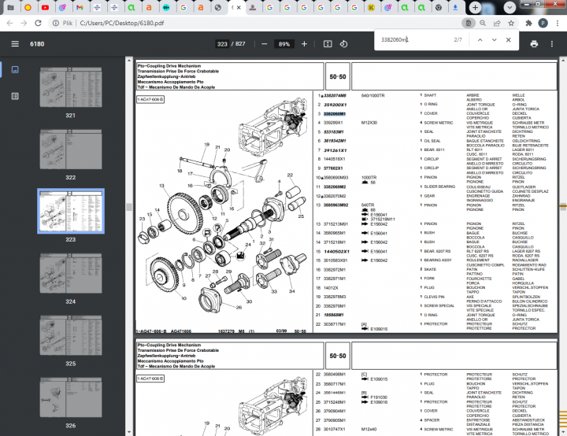This screenshot has height=436, width=567.
Task: Click the zoom in plus button
Action: pyautogui.click(x=304, y=44)
